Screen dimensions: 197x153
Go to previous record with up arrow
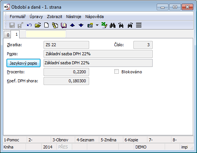point(72,25)
